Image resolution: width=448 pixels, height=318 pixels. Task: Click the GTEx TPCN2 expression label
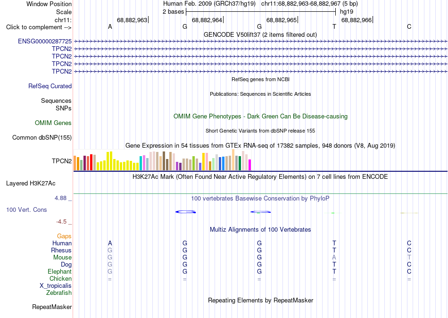(x=62, y=161)
